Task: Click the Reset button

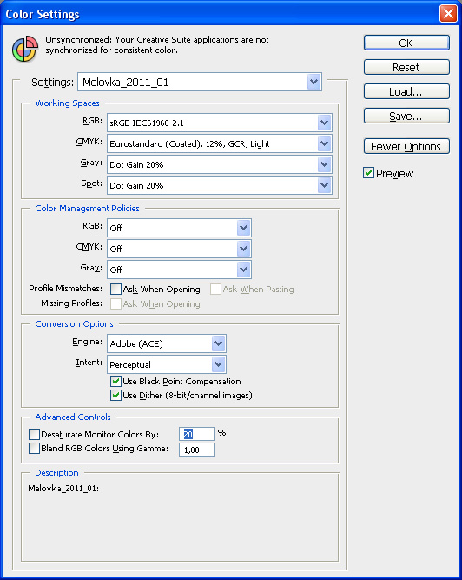Action: [x=406, y=67]
